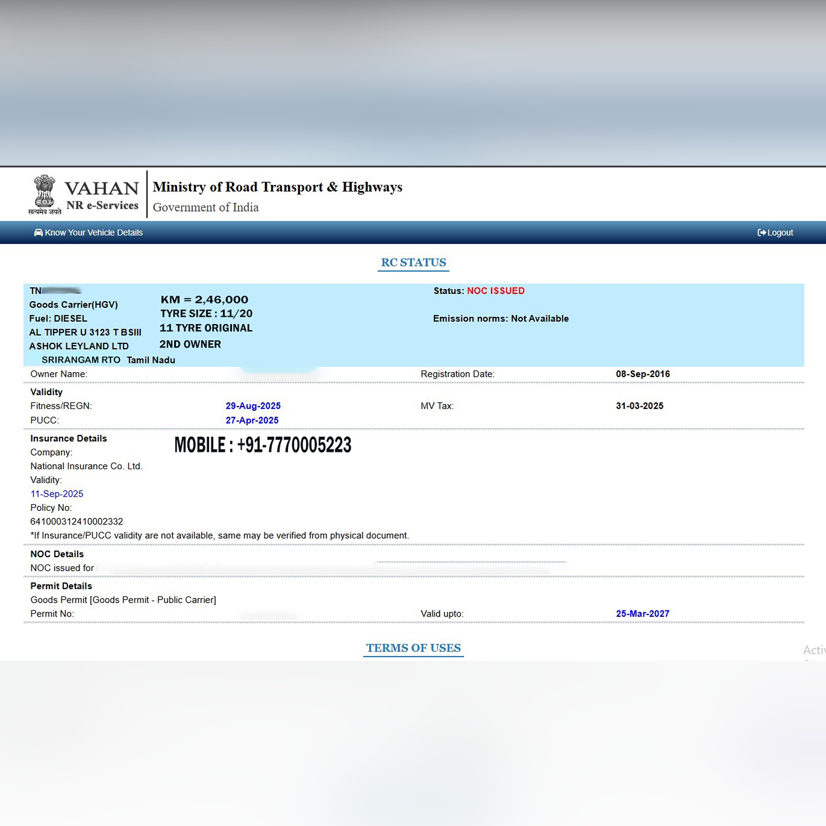Select ASHOK LEYLAND LTD text

(78, 346)
